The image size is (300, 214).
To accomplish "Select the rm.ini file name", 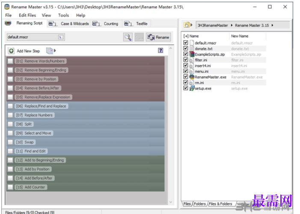I will pos(199,83).
